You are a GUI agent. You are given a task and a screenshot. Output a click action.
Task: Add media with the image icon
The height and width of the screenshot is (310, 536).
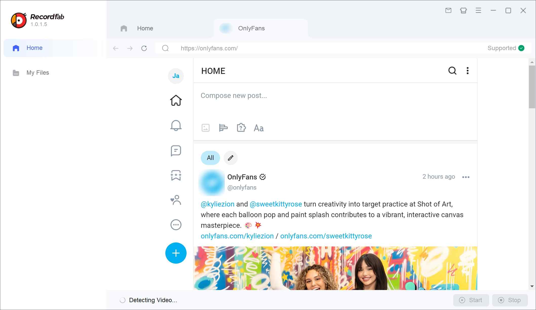tap(205, 128)
